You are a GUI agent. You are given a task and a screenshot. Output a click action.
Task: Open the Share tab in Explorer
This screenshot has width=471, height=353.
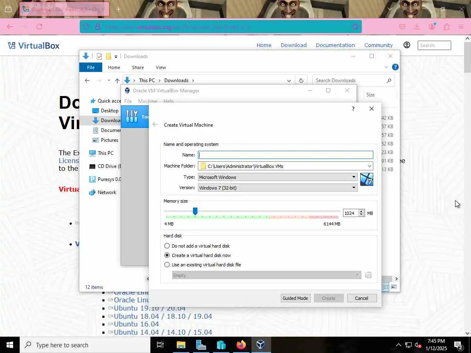[x=138, y=67]
